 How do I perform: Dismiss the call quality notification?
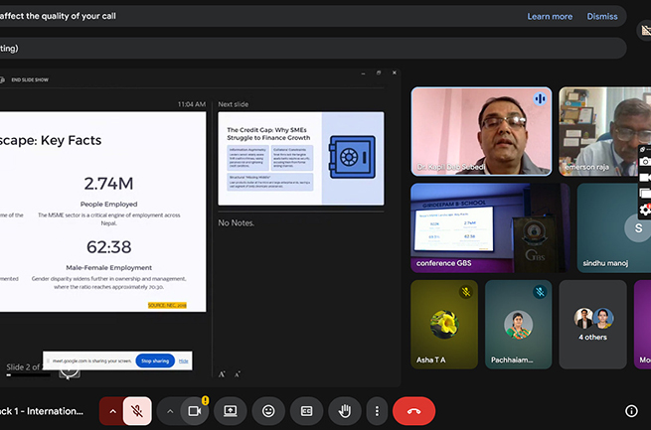602,16
